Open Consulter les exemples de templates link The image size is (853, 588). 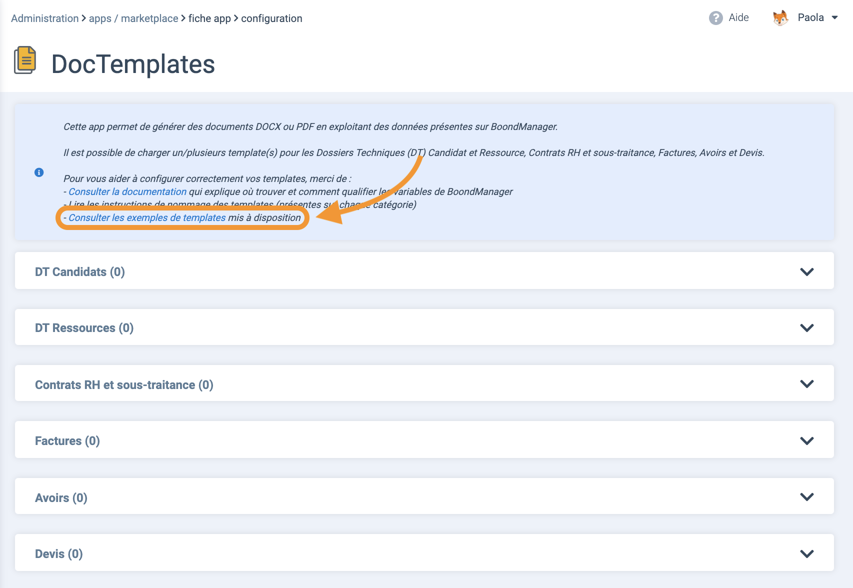147,217
